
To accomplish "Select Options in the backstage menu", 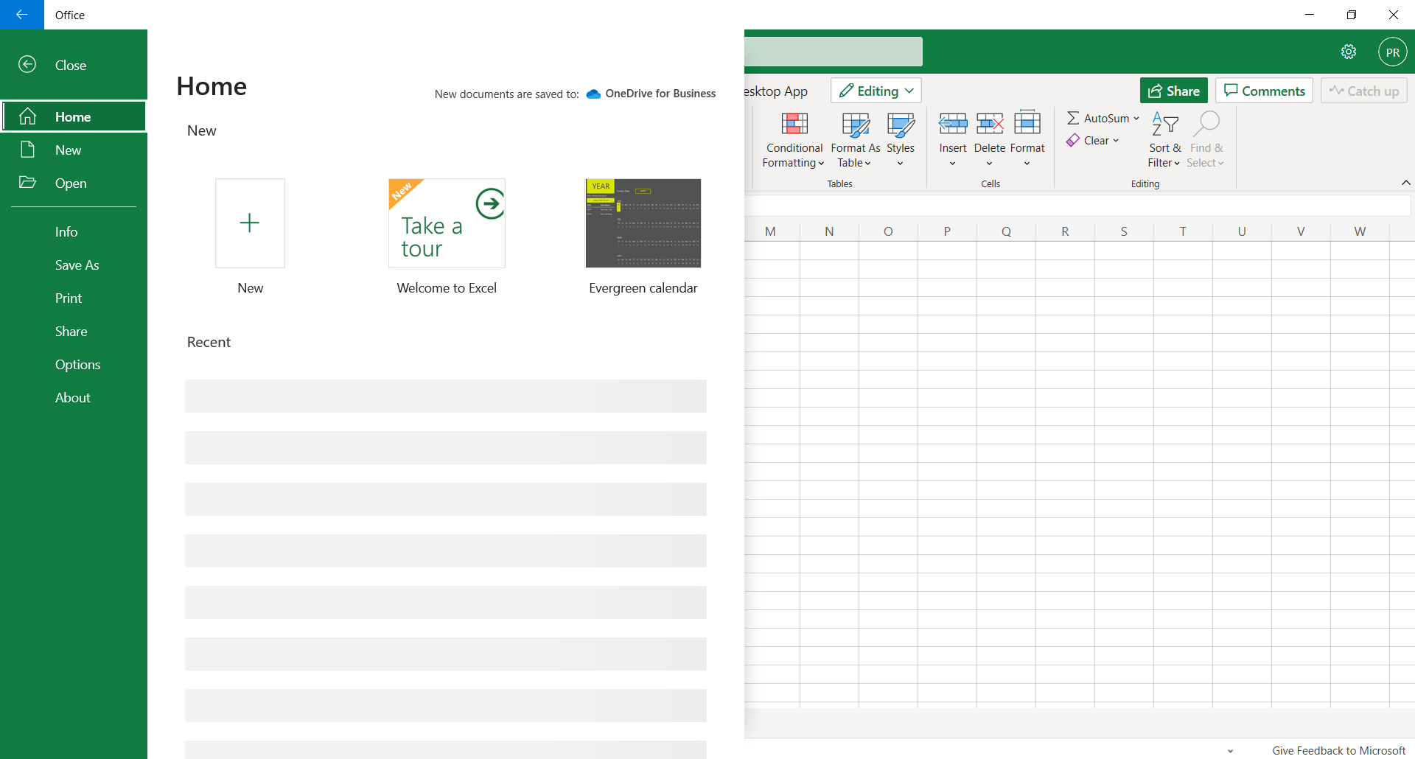I will [74, 364].
